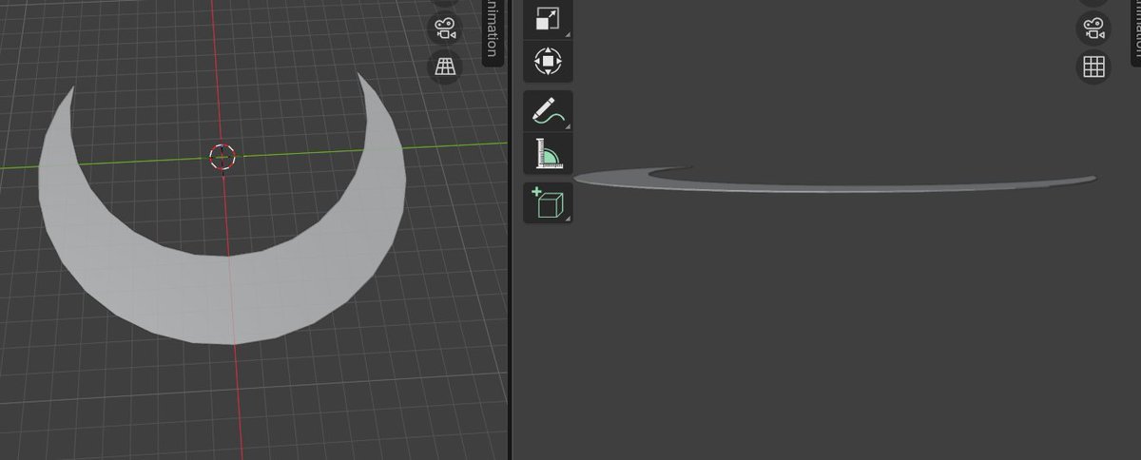Toggle camera view in left viewport
This screenshot has height=460, width=1141.
[445, 28]
